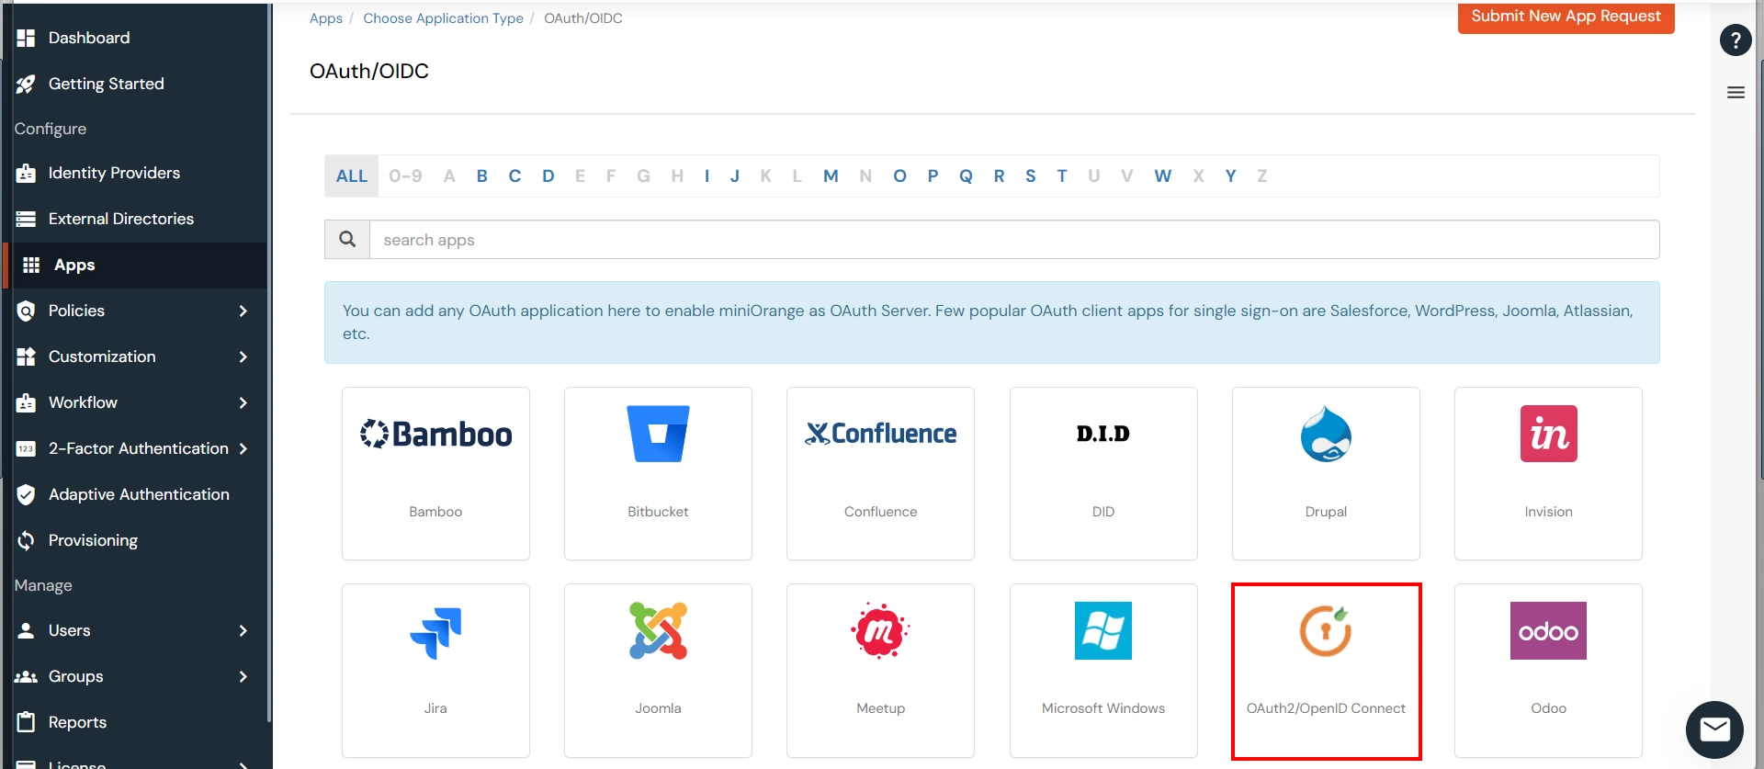Image resolution: width=1764 pixels, height=769 pixels.
Task: Open Adaptive Authentication menu label
Action: pos(139,494)
